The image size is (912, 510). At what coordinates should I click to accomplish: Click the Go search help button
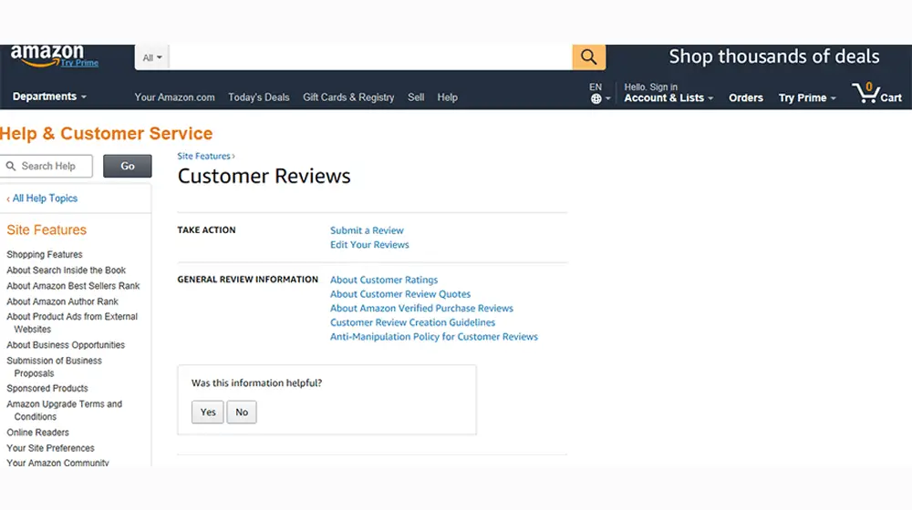tap(128, 166)
